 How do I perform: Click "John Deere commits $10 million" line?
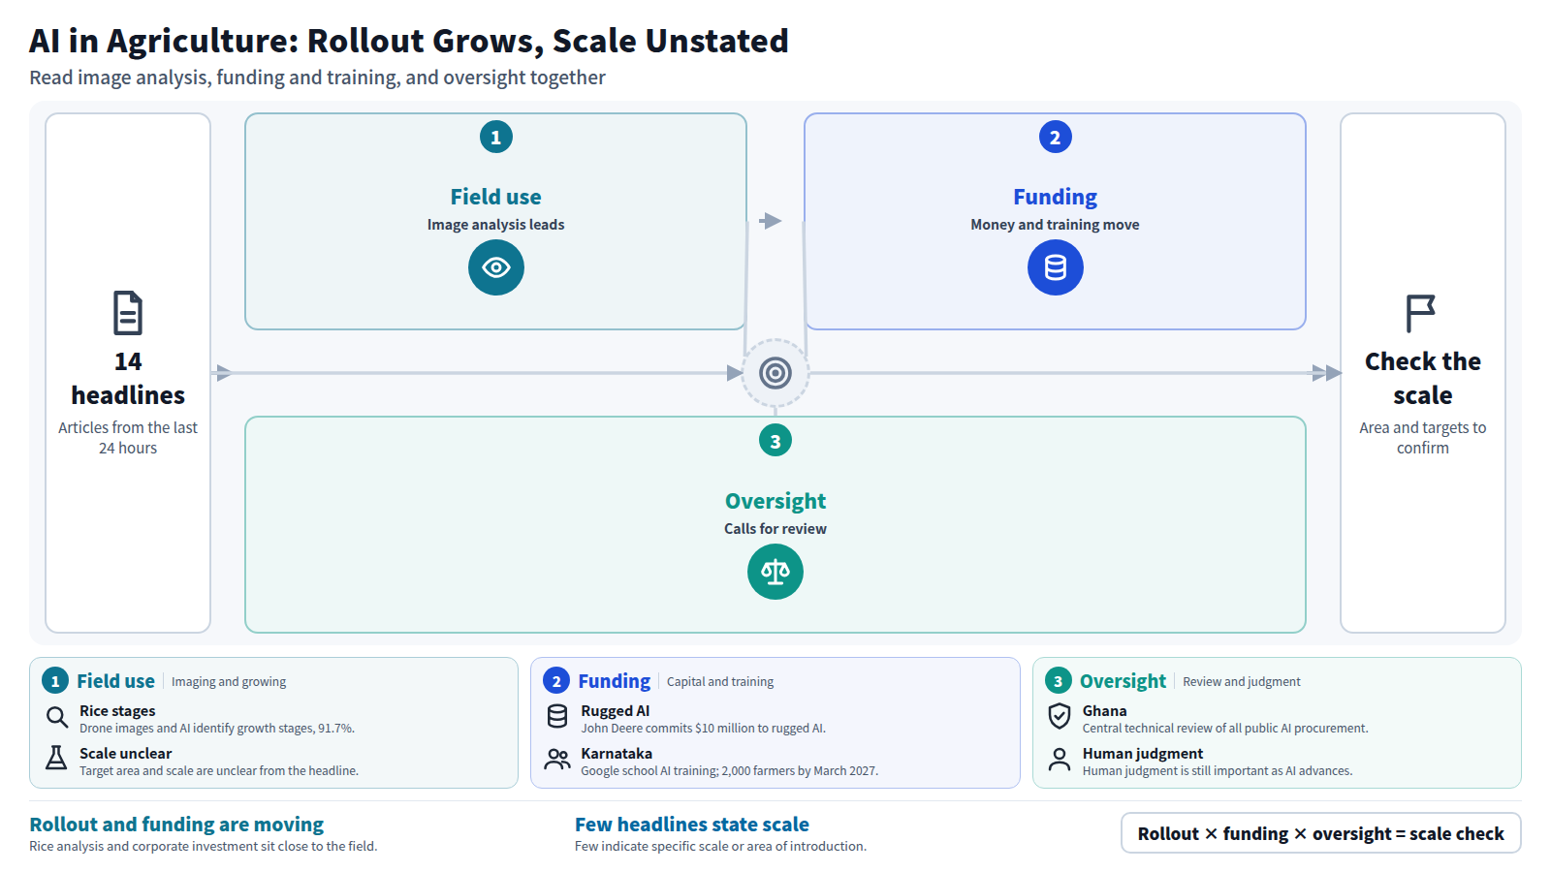pos(703,729)
